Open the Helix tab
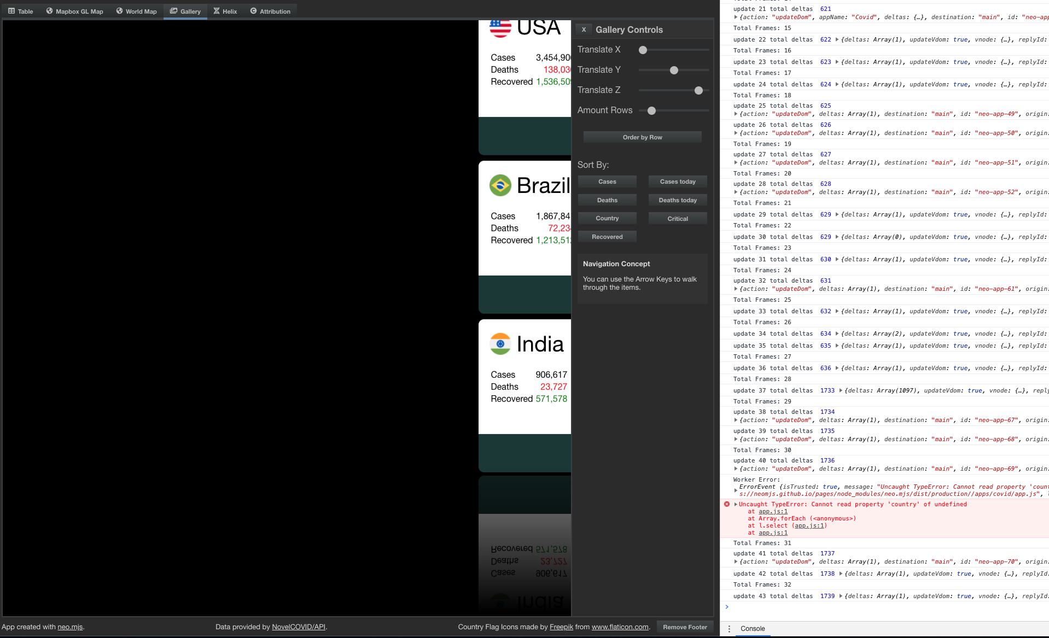 [225, 11]
